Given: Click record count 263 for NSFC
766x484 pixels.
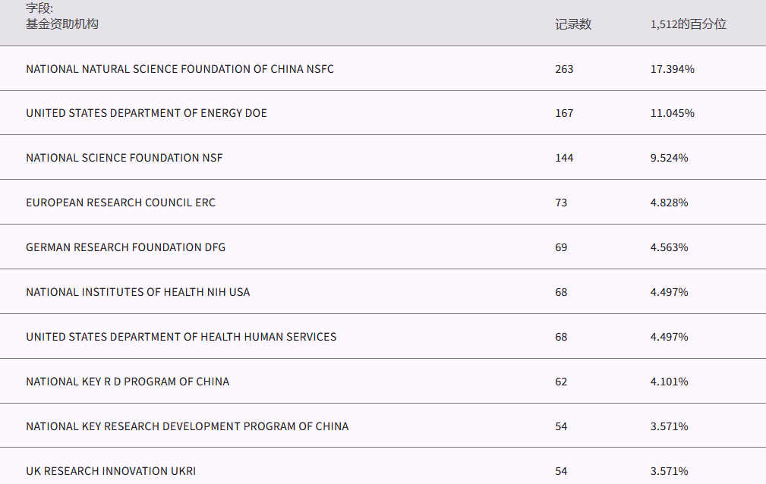Looking at the screenshot, I should point(564,69).
